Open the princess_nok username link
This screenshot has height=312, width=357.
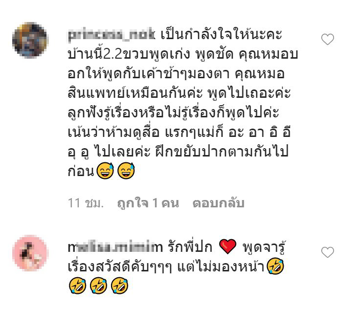[112, 35]
